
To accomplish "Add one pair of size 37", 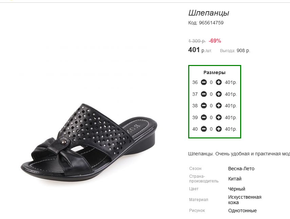I will tap(219, 94).
